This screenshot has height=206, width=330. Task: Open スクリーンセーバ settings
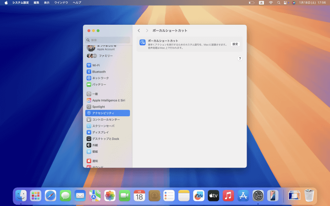(x=108, y=126)
